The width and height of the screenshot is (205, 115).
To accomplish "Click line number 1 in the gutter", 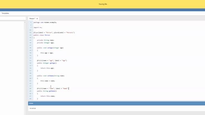I will pyautogui.click(x=31, y=22).
